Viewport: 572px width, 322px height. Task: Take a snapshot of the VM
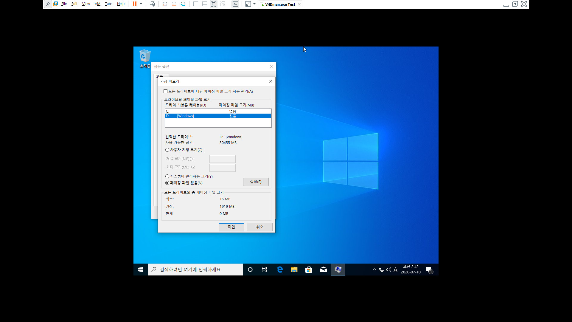tap(165, 4)
